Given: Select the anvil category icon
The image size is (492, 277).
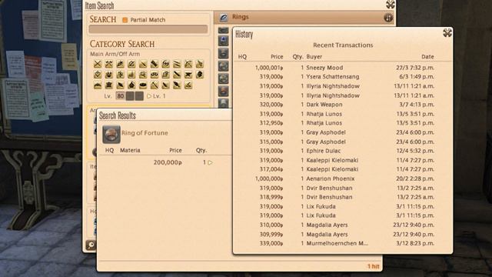Looking at the screenshot, I should [188, 75].
